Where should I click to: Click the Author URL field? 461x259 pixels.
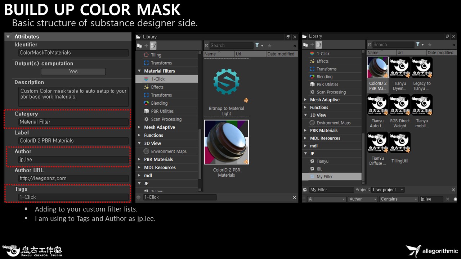click(x=73, y=178)
